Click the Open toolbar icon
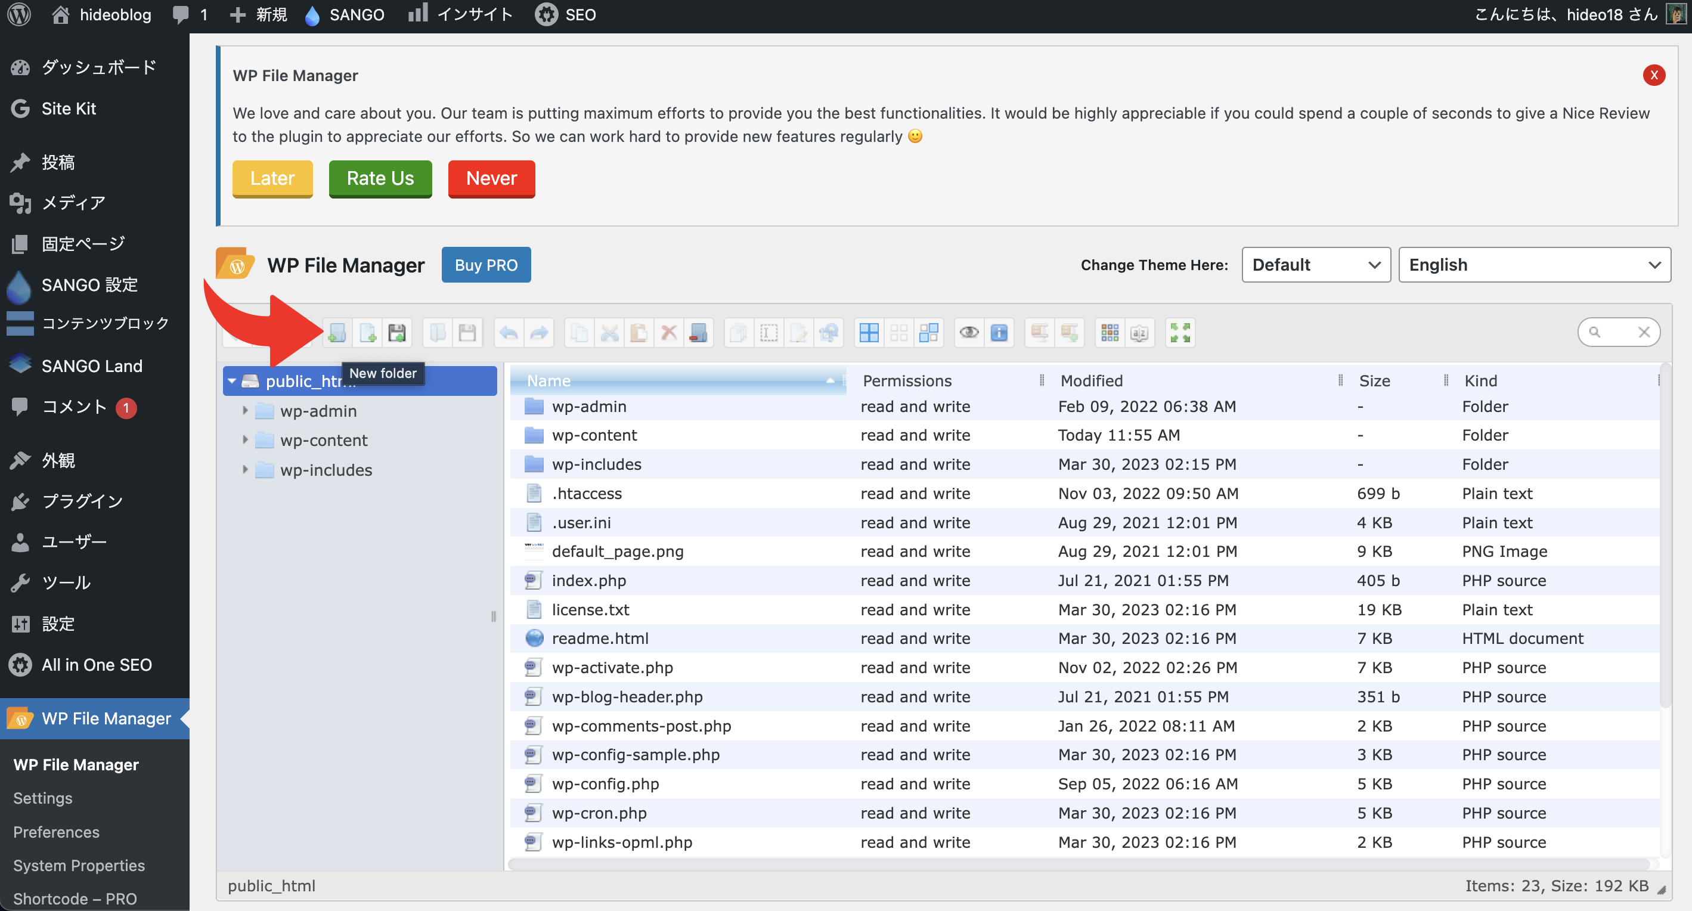Viewport: 1692px width, 911px height. tap(438, 333)
